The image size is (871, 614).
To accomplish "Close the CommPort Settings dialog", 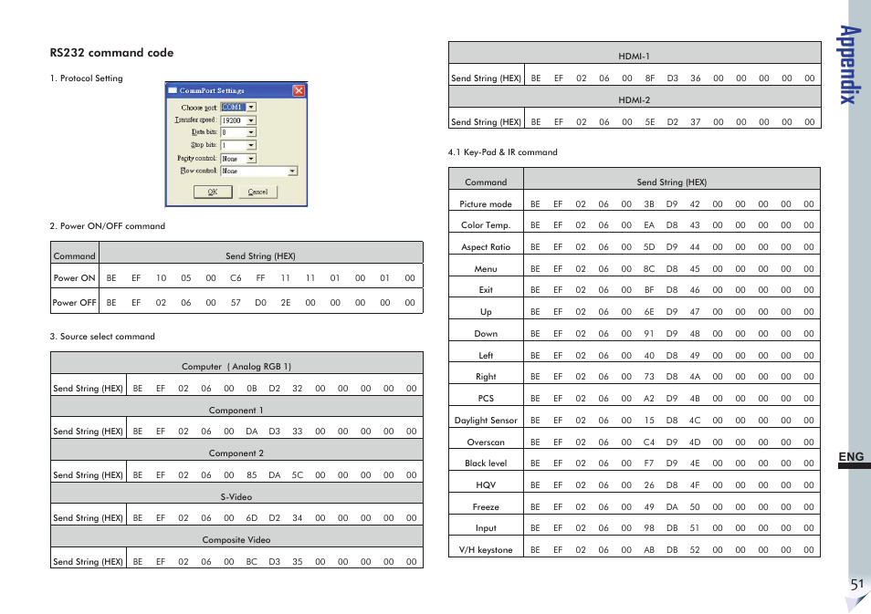I will coord(299,90).
